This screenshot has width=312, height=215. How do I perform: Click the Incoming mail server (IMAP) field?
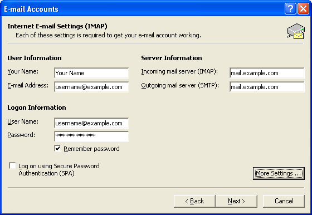point(267,73)
